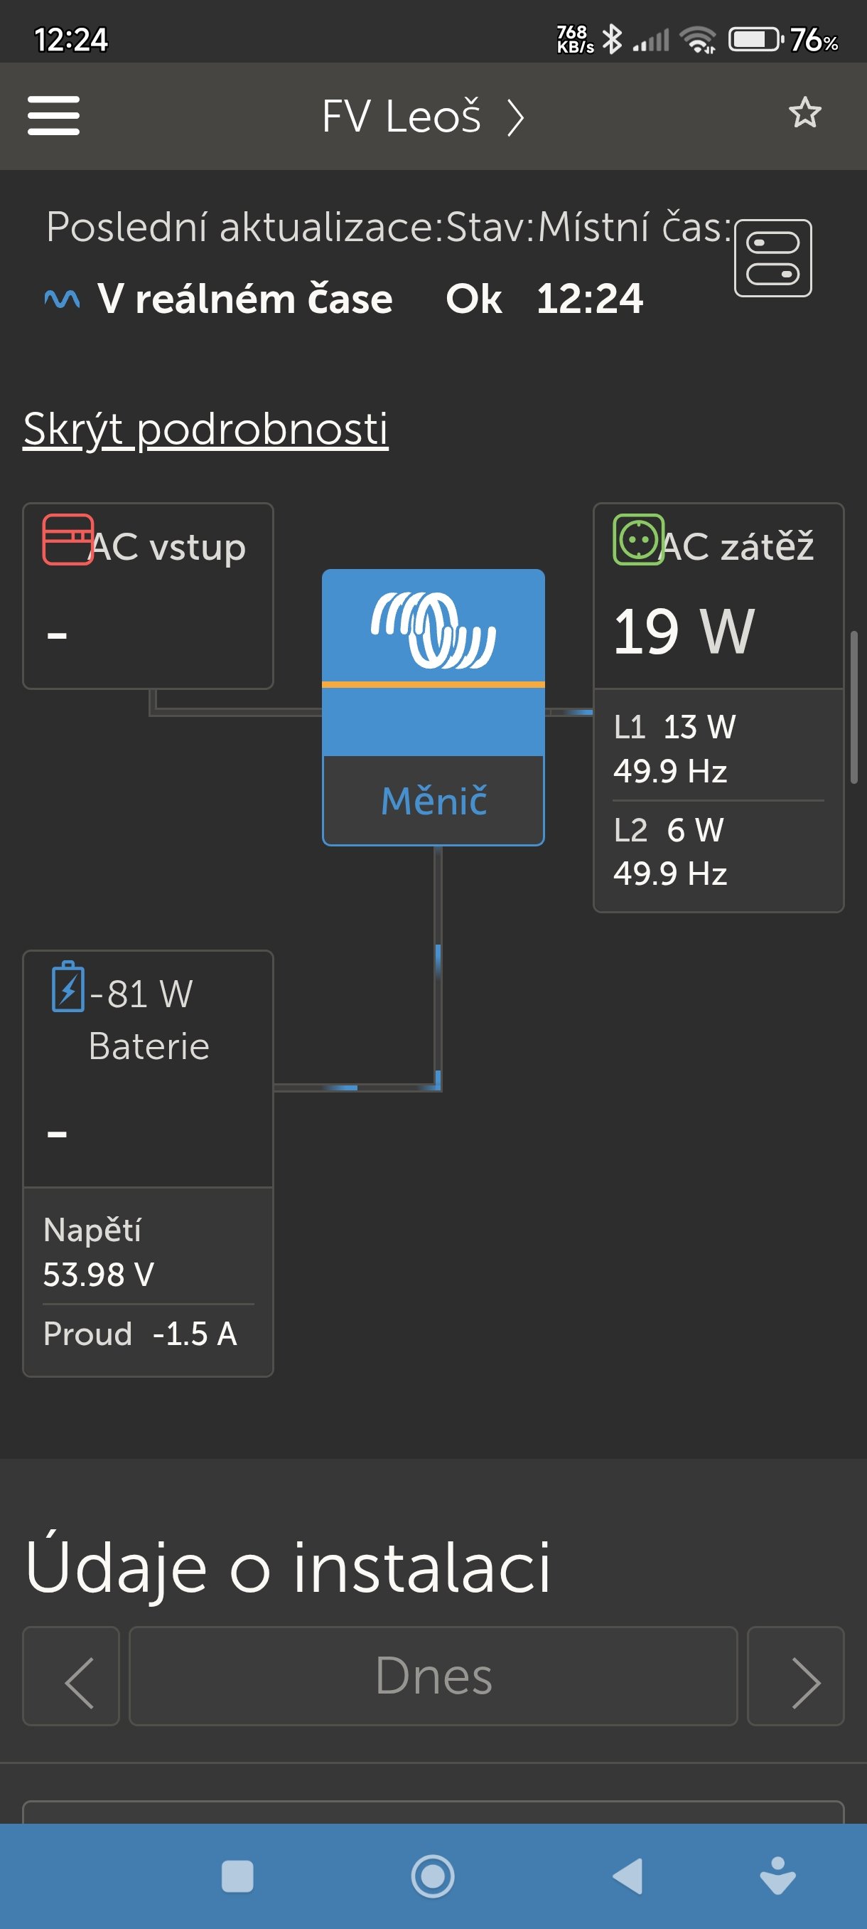Tap the real-time wave status icon
The width and height of the screenshot is (867, 1929).
click(x=62, y=299)
